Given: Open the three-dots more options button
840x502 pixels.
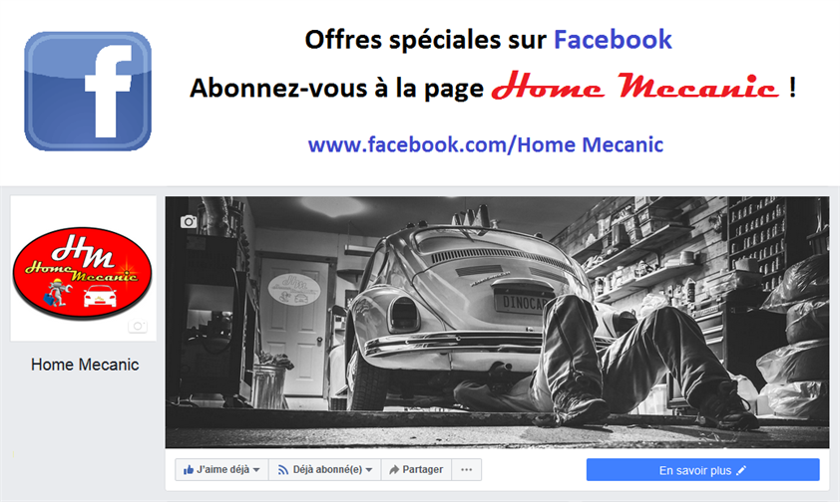Looking at the screenshot, I should 467,470.
